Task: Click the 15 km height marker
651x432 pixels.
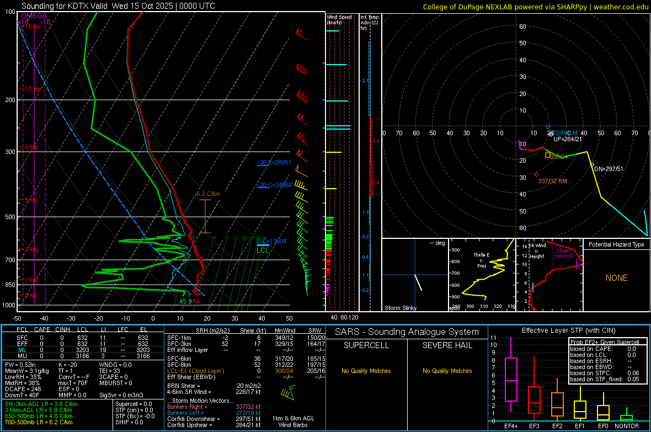Action: pyautogui.click(x=33, y=26)
